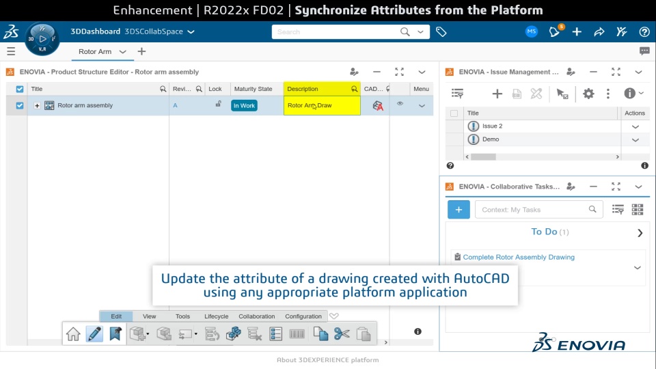Expand the To Do section arrow
The width and height of the screenshot is (656, 369).
pyautogui.click(x=640, y=233)
